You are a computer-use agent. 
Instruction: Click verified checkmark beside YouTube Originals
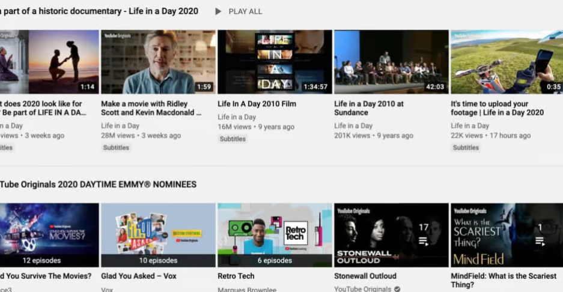pos(397,289)
